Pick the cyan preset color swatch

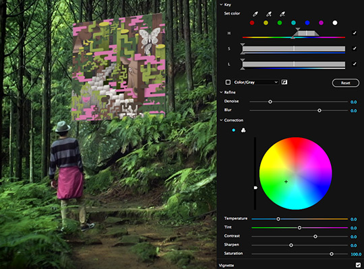pos(293,23)
